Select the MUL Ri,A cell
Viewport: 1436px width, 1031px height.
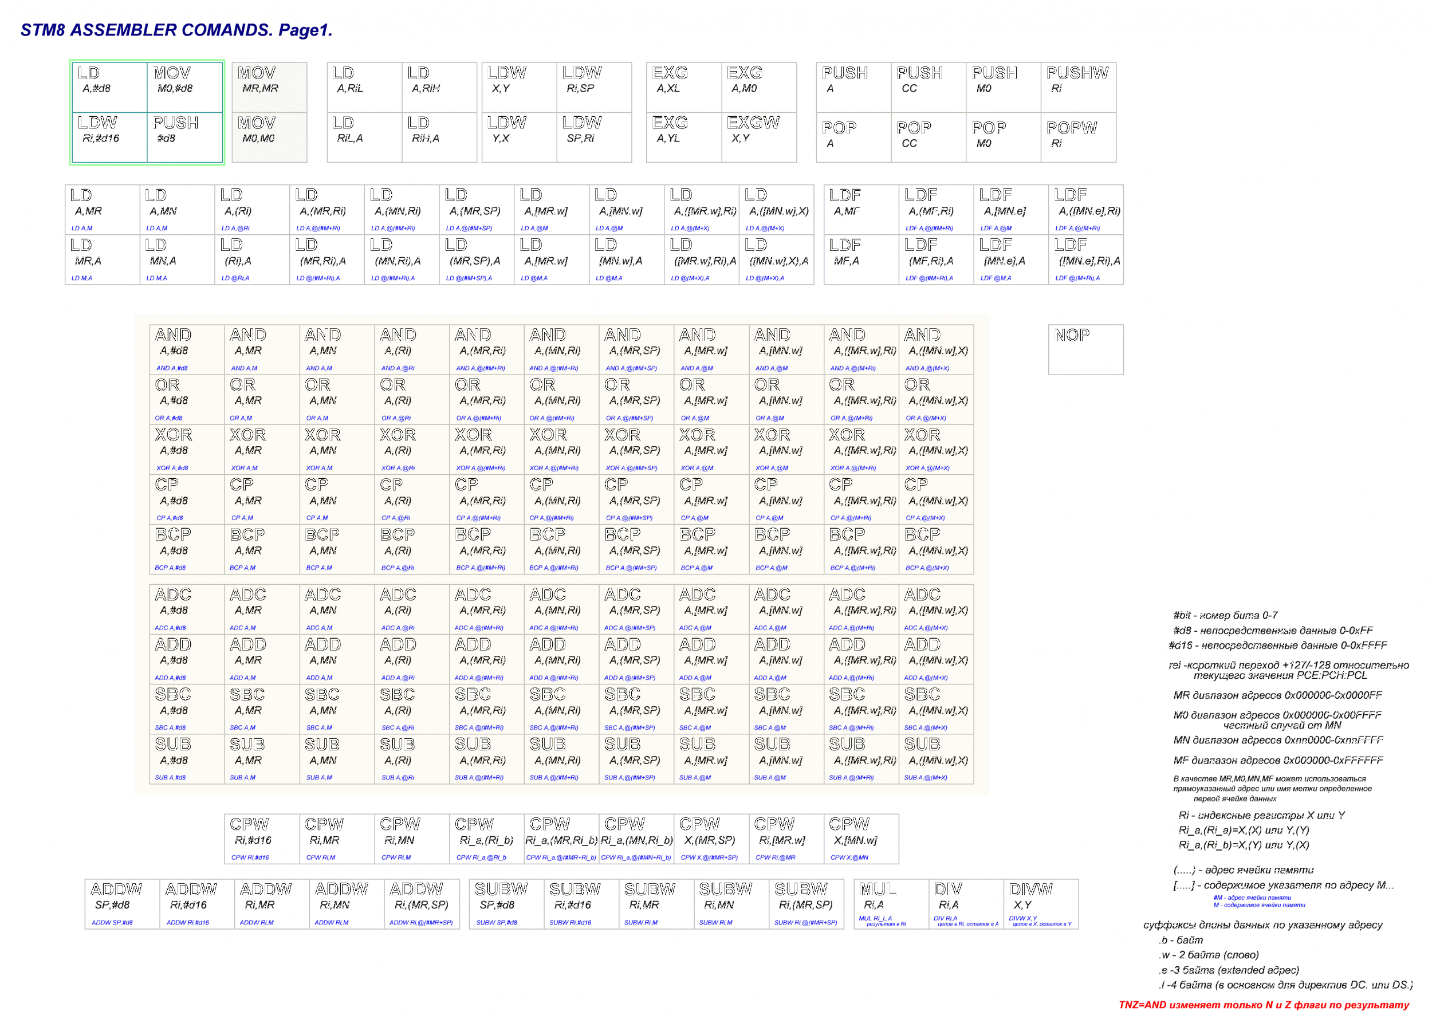point(890,903)
